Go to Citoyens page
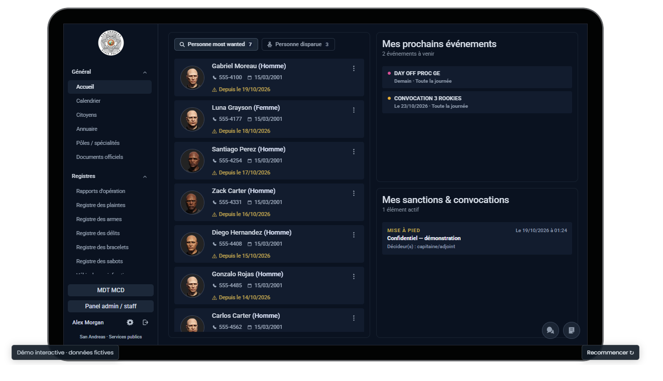The width and height of the screenshot is (663, 381). pos(109,115)
